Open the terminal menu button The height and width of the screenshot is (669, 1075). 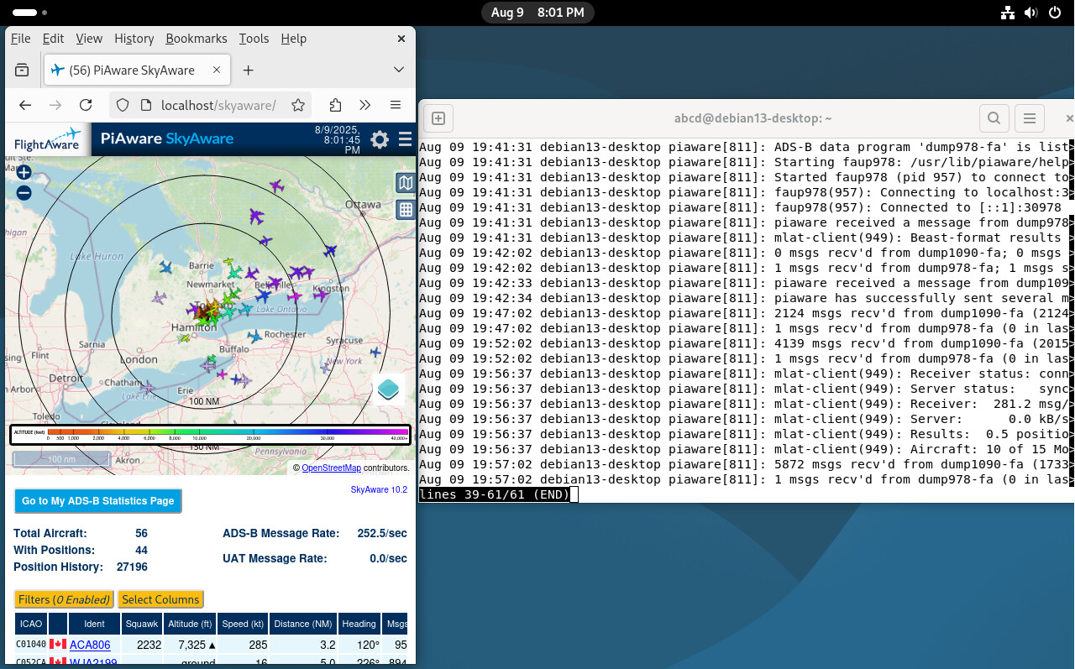(1030, 118)
